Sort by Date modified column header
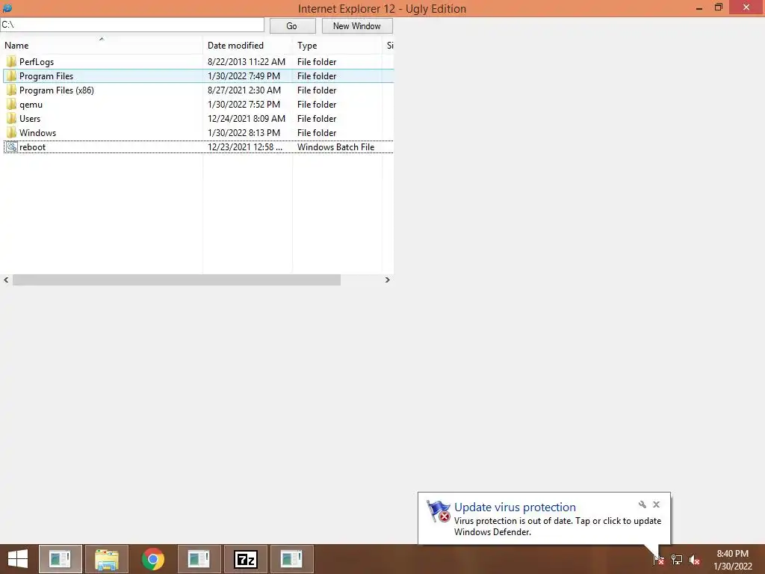The height and width of the screenshot is (574, 765). (x=248, y=46)
